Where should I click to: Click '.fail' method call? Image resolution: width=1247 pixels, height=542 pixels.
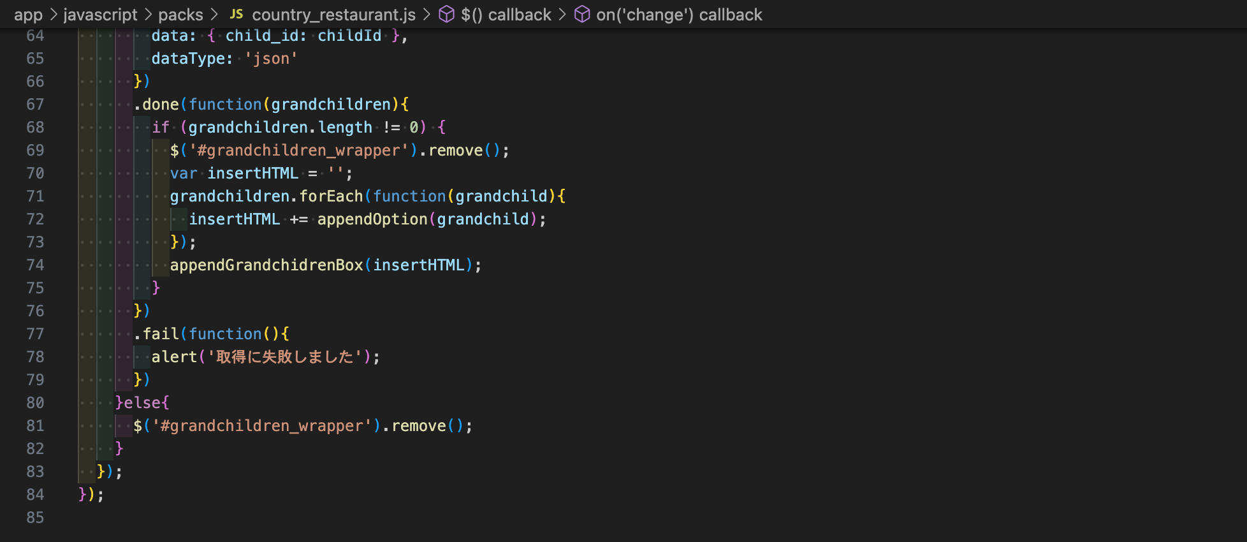click(156, 334)
